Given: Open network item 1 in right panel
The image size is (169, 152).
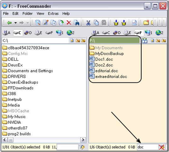Looking at the screenshot, I should 149,33.
